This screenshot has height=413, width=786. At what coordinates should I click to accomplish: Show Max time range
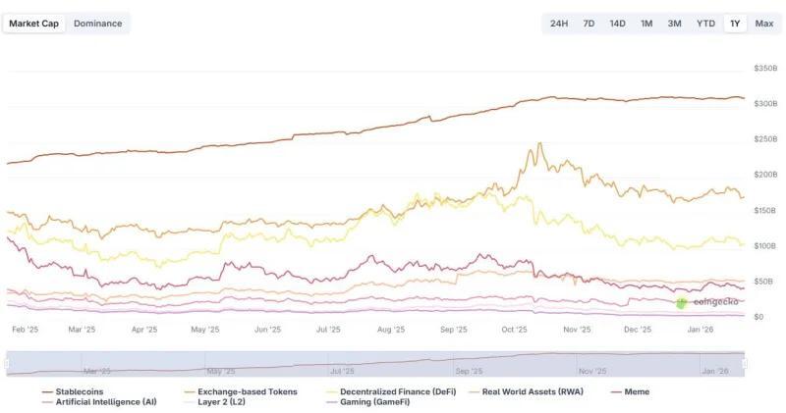click(x=764, y=24)
